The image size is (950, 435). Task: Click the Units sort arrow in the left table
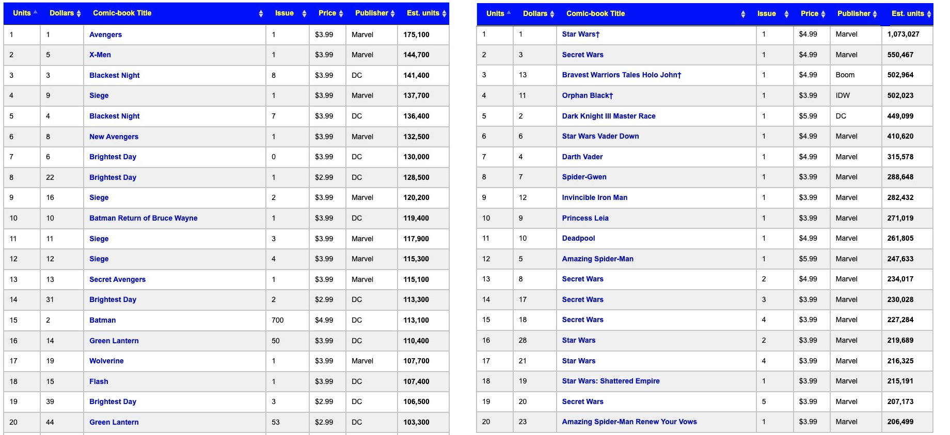point(35,12)
